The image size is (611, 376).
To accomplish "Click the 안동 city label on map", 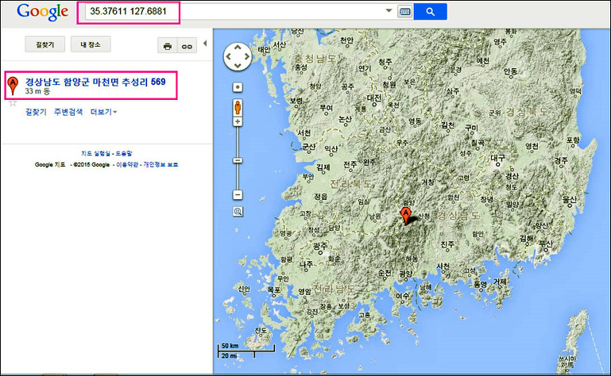I will click(510, 71).
